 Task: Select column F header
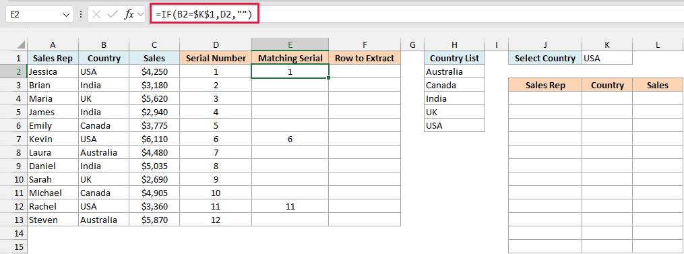365,44
